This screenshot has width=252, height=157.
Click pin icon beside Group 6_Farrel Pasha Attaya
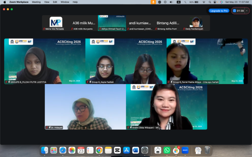(x=172, y=82)
